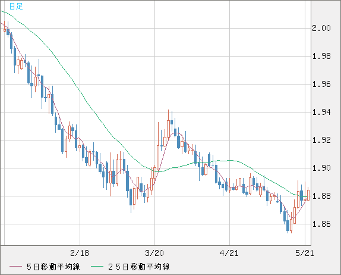Click the 1.92 price axis label
The image size is (341, 275).
tap(321, 140)
